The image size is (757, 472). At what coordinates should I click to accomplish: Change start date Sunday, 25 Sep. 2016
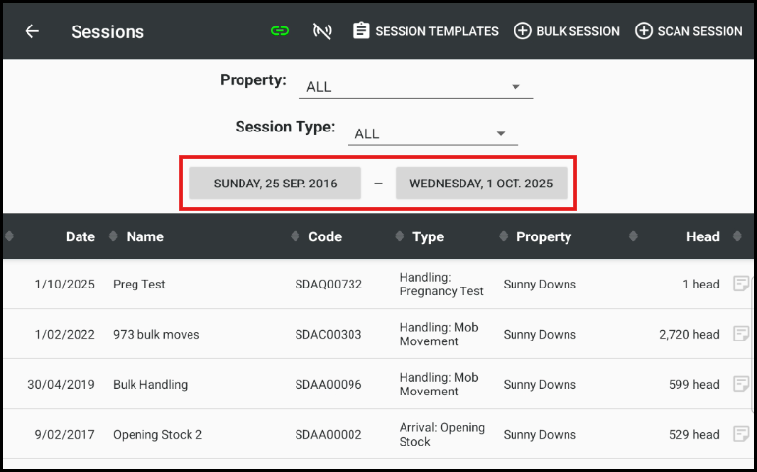pos(275,184)
